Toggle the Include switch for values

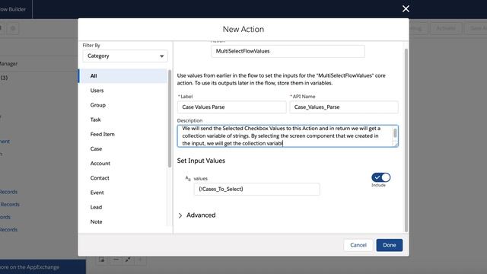click(380, 177)
